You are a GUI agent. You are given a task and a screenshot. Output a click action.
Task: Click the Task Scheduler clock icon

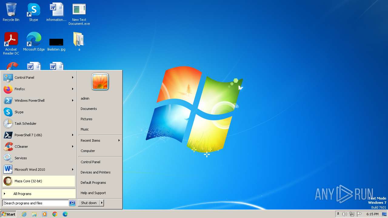click(8, 124)
